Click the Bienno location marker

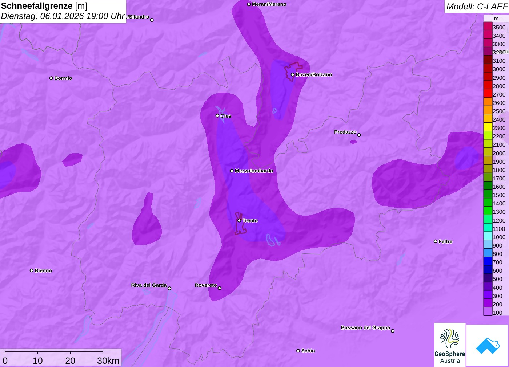pyautogui.click(x=32, y=270)
